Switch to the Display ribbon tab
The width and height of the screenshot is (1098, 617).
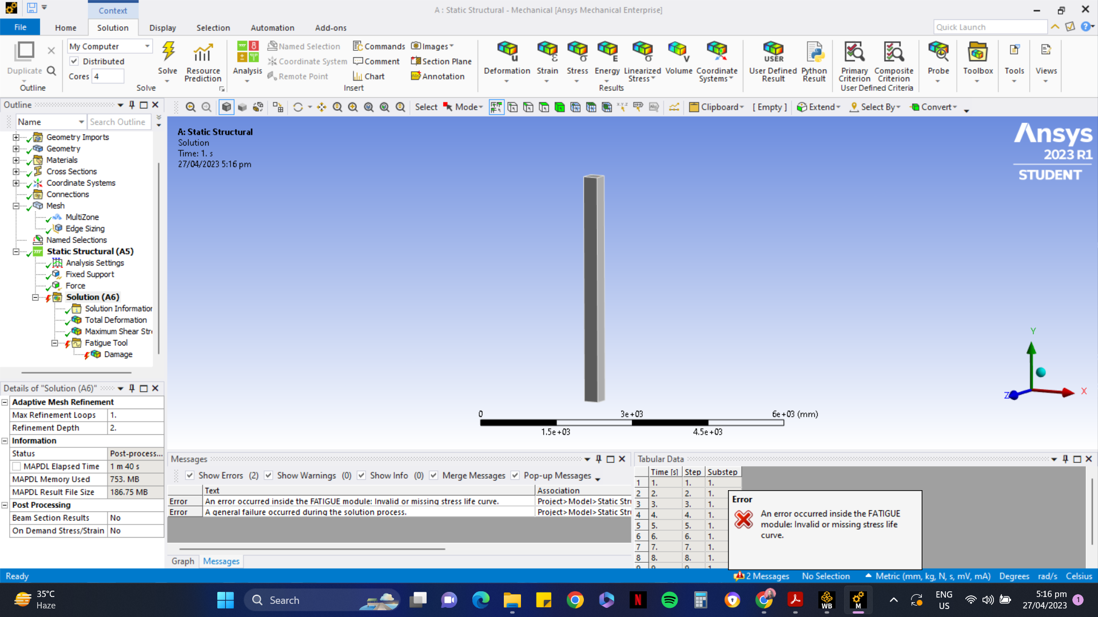click(x=162, y=27)
